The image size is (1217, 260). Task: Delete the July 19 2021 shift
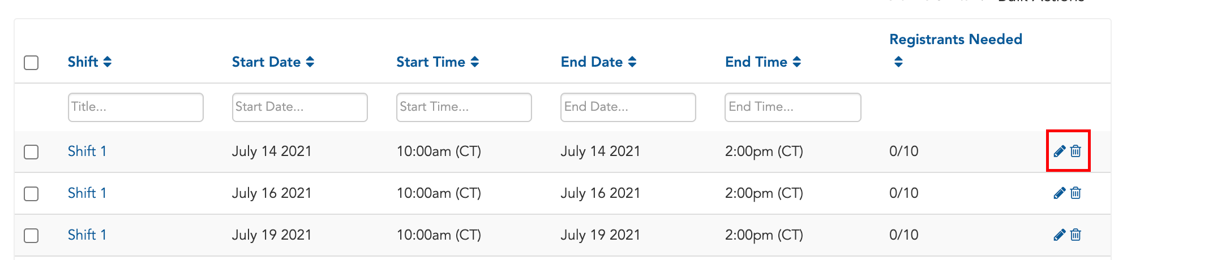pyautogui.click(x=1075, y=235)
